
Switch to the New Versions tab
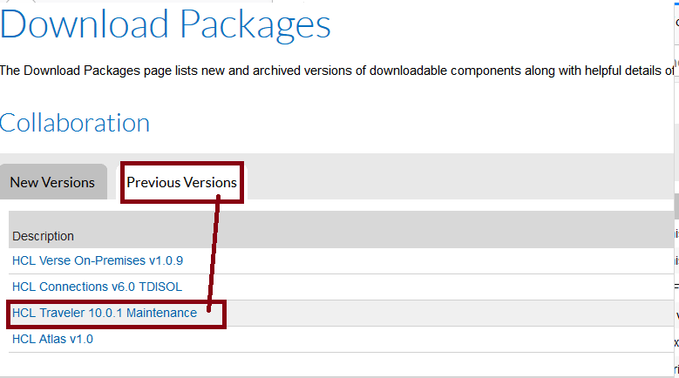pos(52,182)
